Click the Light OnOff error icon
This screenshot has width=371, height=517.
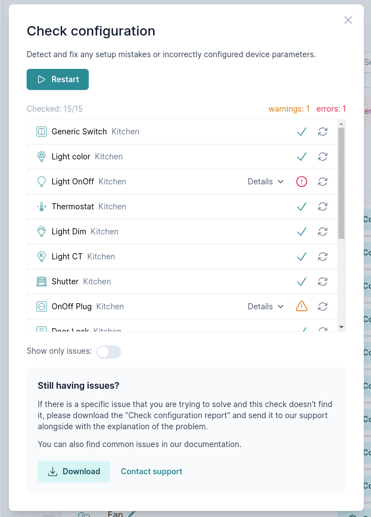pyautogui.click(x=302, y=182)
